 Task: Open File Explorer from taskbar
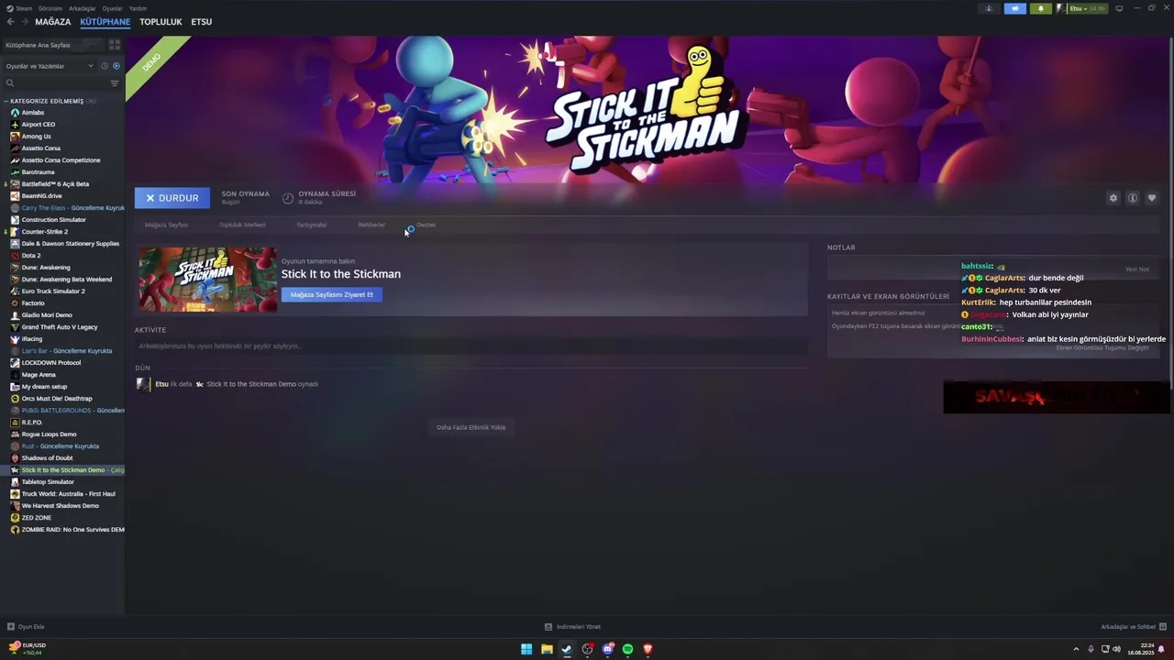[547, 649]
